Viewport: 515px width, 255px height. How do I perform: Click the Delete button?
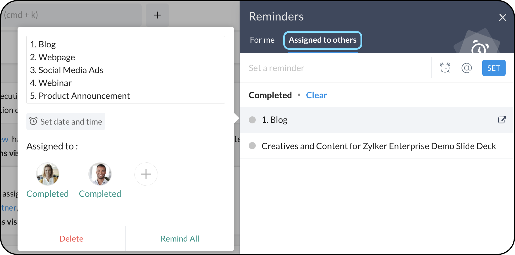click(x=71, y=239)
